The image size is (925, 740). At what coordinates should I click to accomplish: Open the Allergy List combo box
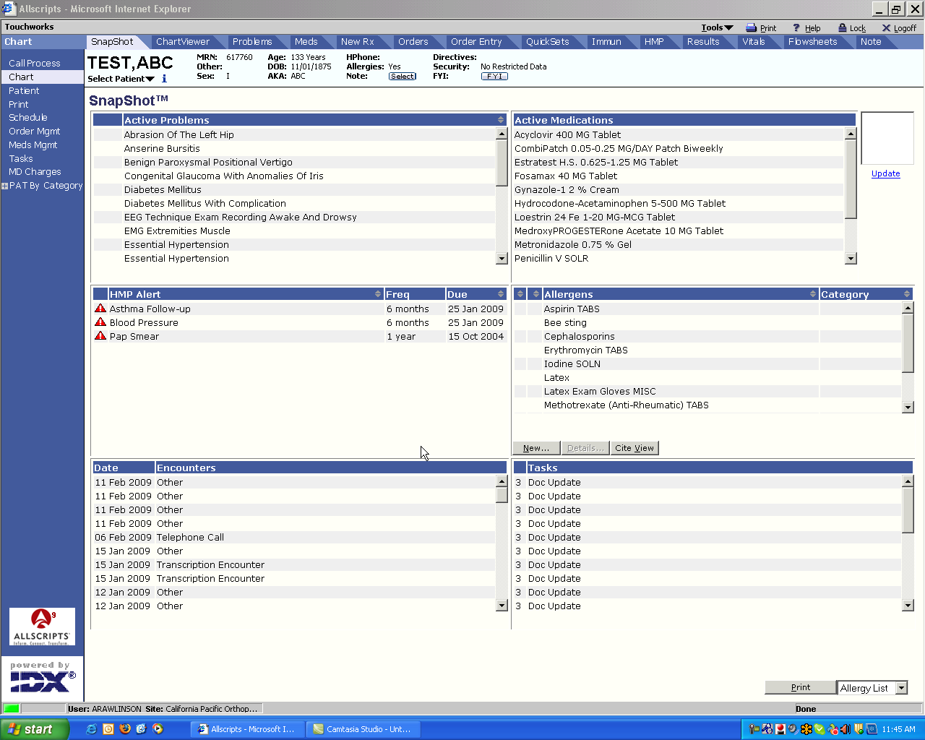901,688
